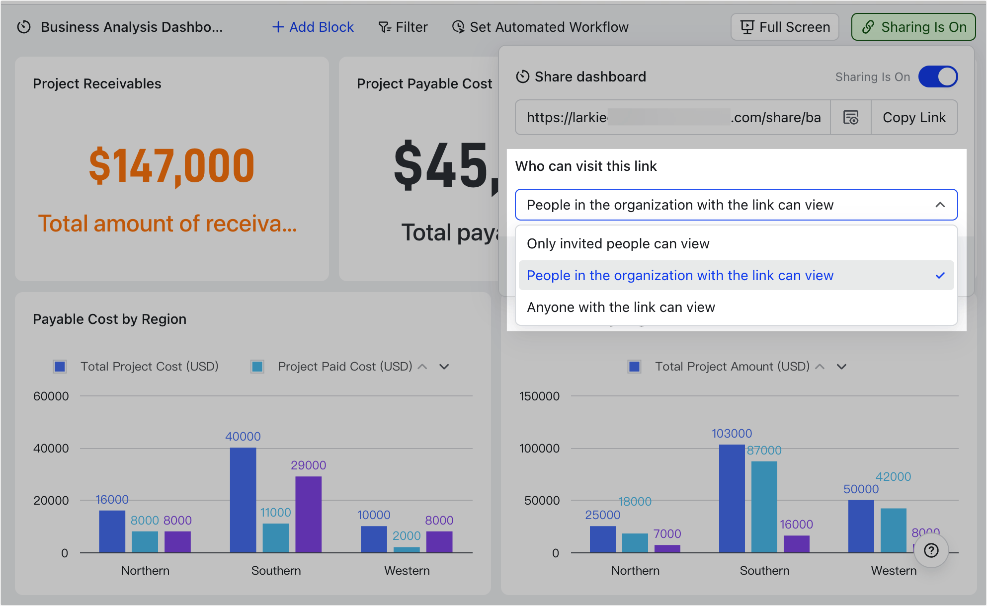This screenshot has width=987, height=606.
Task: Click the share URL field
Action: coord(671,117)
